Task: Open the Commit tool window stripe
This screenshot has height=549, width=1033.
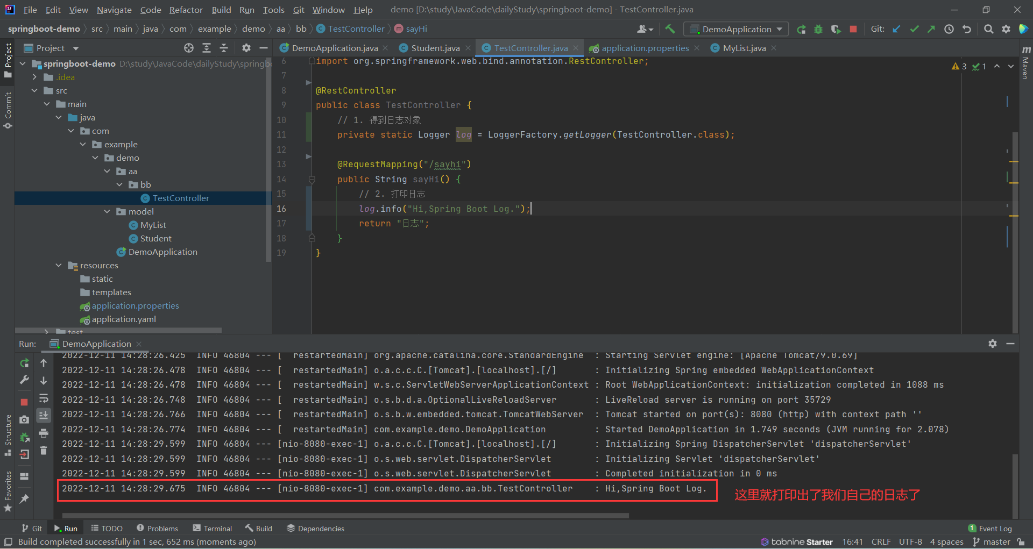Action: (x=8, y=110)
